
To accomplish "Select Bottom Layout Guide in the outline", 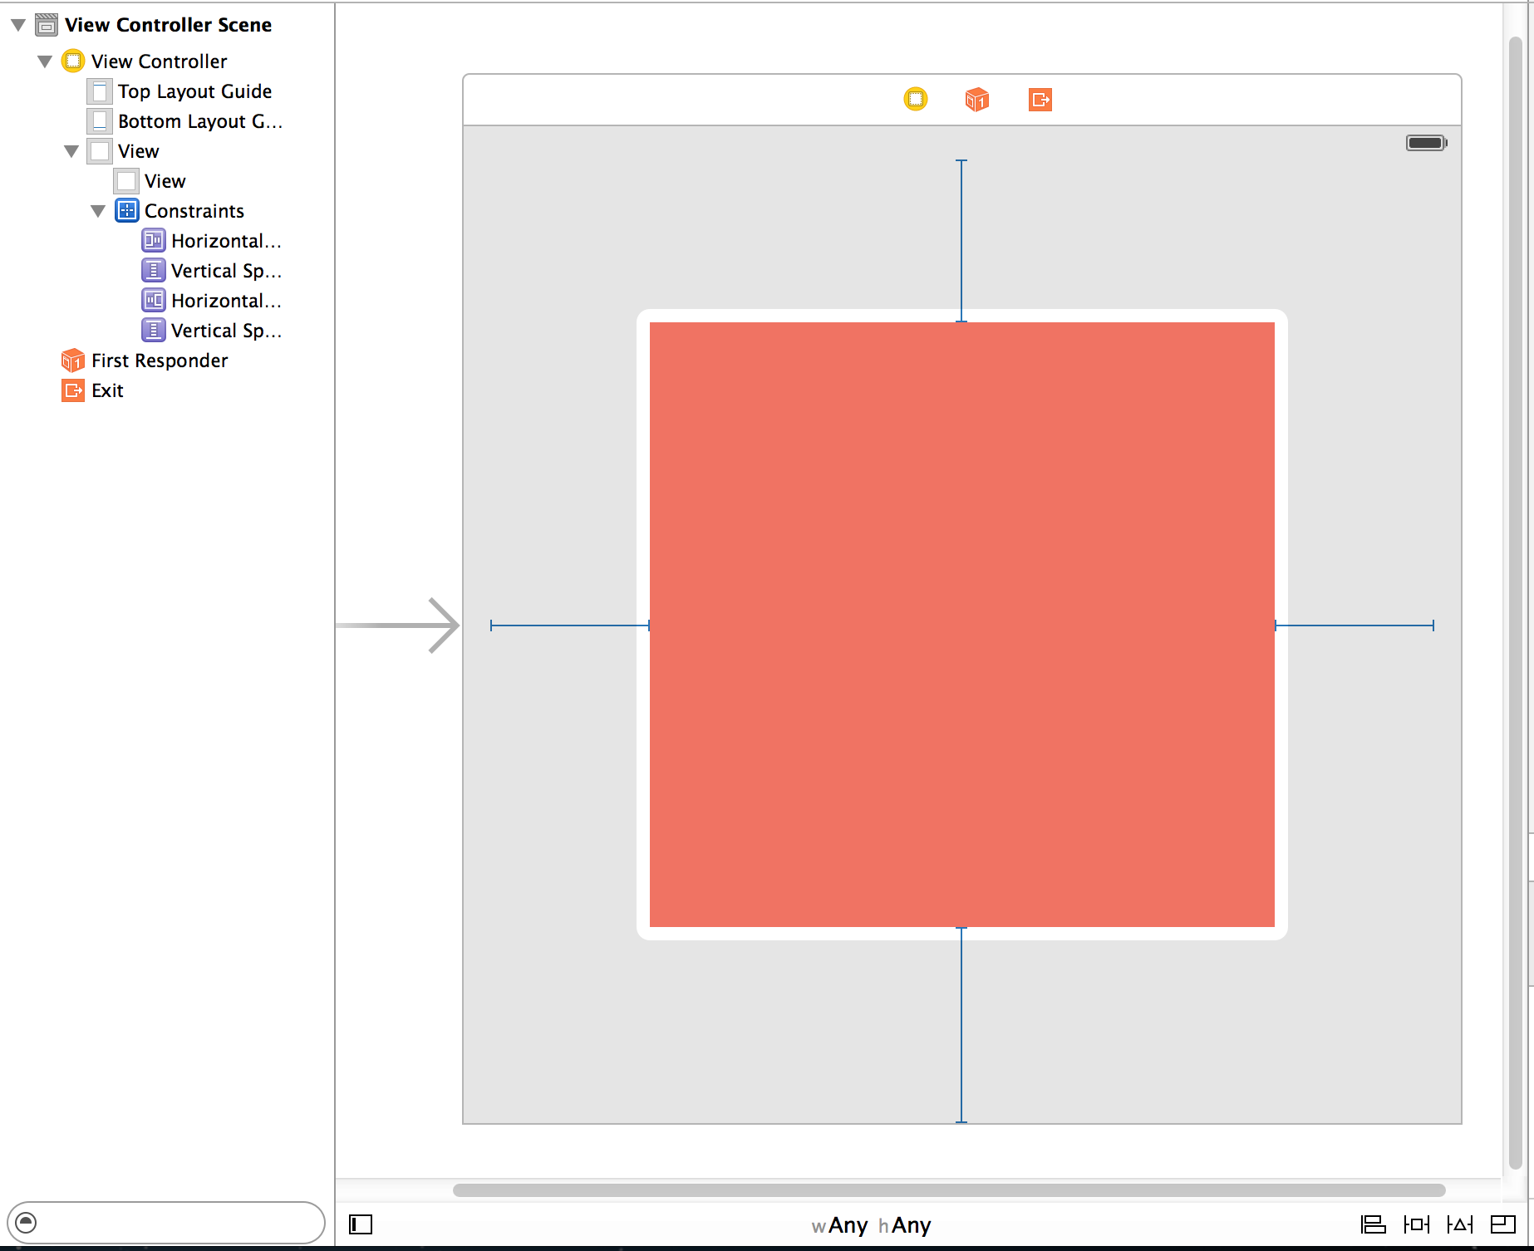I will 199,121.
